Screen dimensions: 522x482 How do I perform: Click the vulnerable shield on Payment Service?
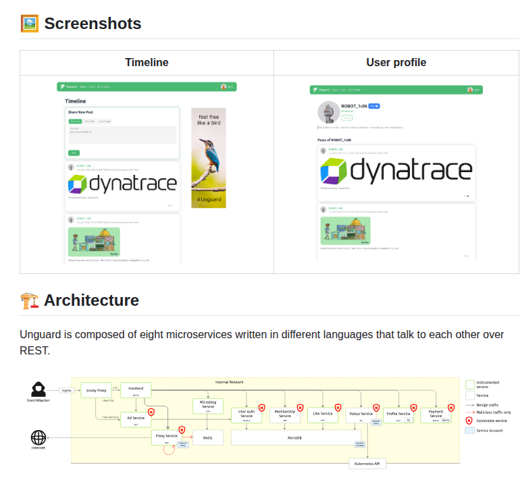[451, 408]
